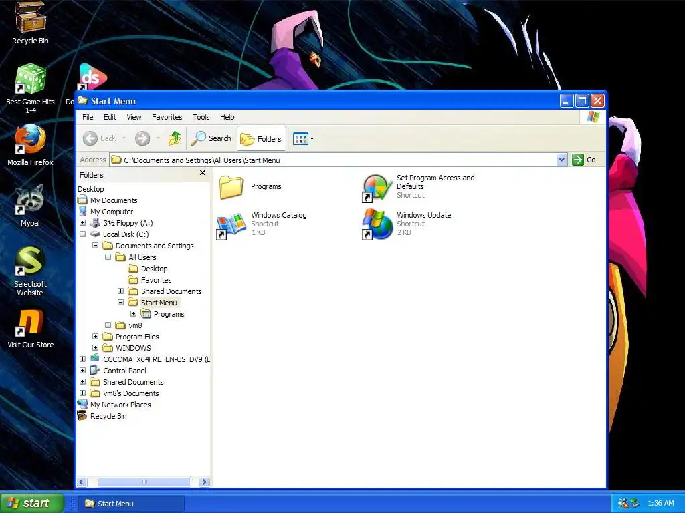Viewport: 685px width, 513px height.
Task: Click Start Menu taskbar button
Action: click(130, 504)
